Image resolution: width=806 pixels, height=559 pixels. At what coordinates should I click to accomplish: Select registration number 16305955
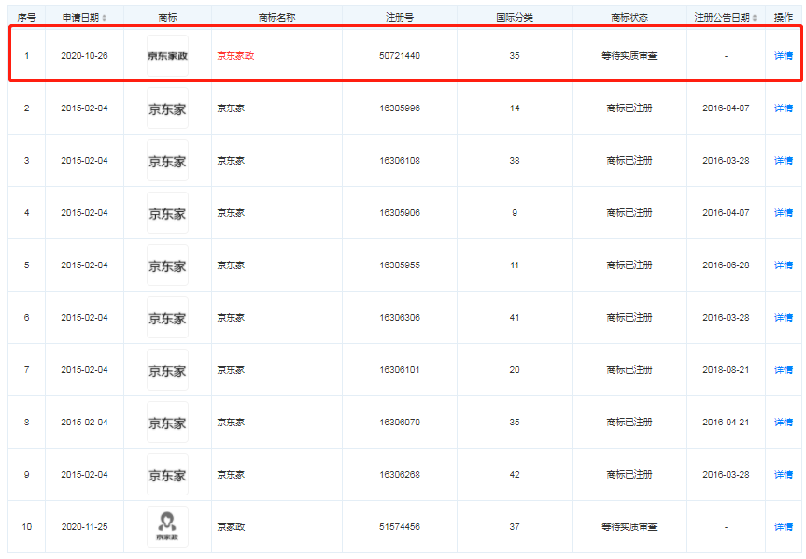point(400,265)
